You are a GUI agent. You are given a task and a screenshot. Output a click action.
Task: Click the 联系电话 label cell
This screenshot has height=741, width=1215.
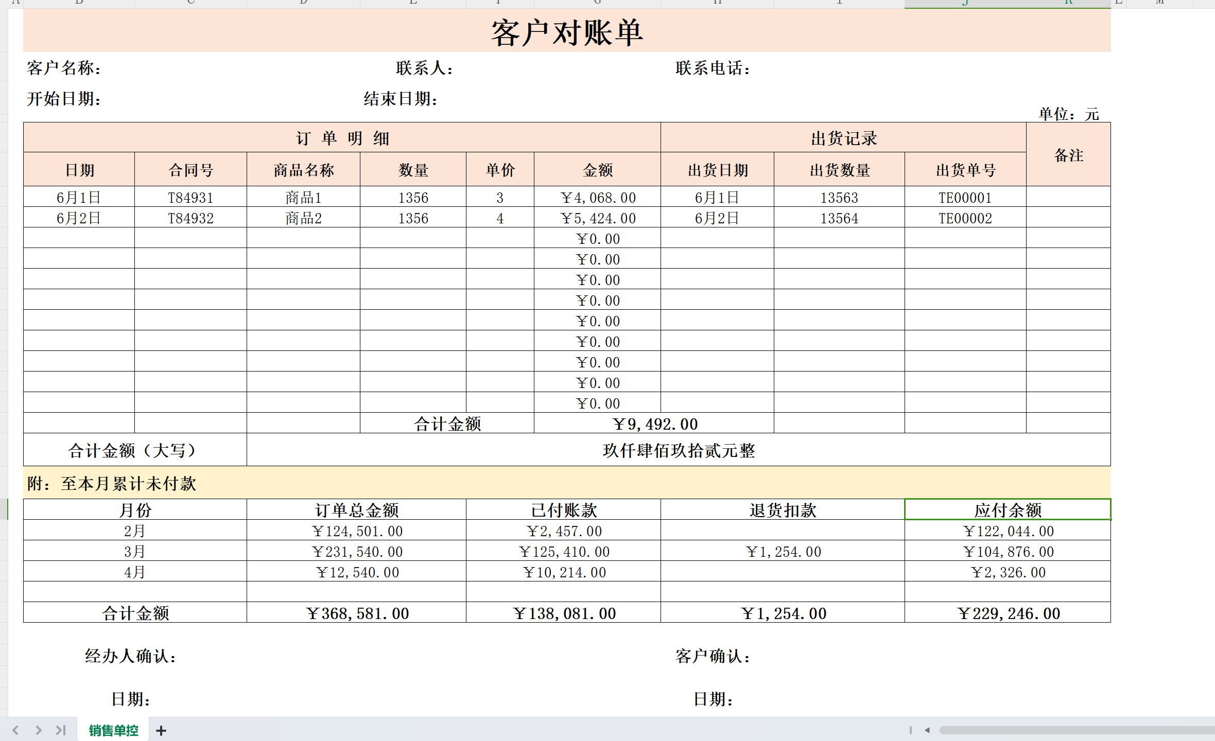tap(713, 68)
